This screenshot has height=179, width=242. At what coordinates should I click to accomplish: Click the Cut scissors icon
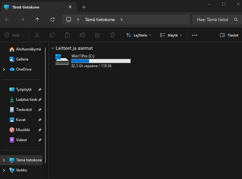(x=37, y=35)
